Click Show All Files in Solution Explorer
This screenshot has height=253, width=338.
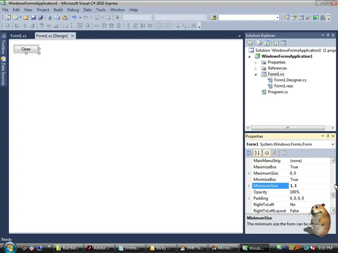[x=259, y=43]
